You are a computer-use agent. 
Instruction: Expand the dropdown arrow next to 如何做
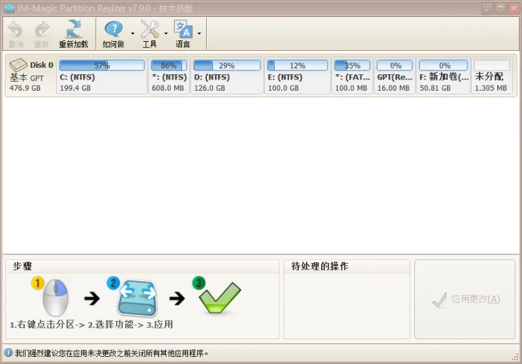point(132,34)
